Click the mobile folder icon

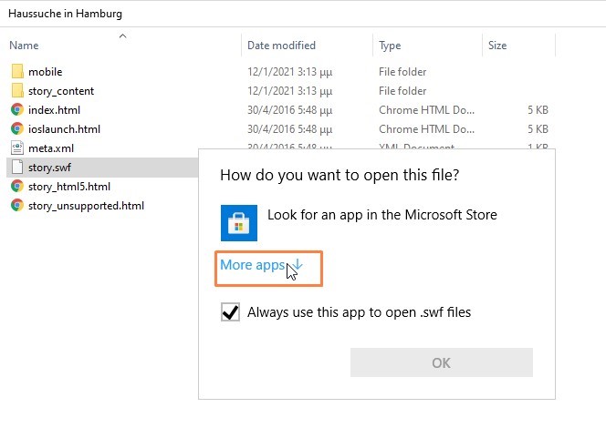coord(16,72)
